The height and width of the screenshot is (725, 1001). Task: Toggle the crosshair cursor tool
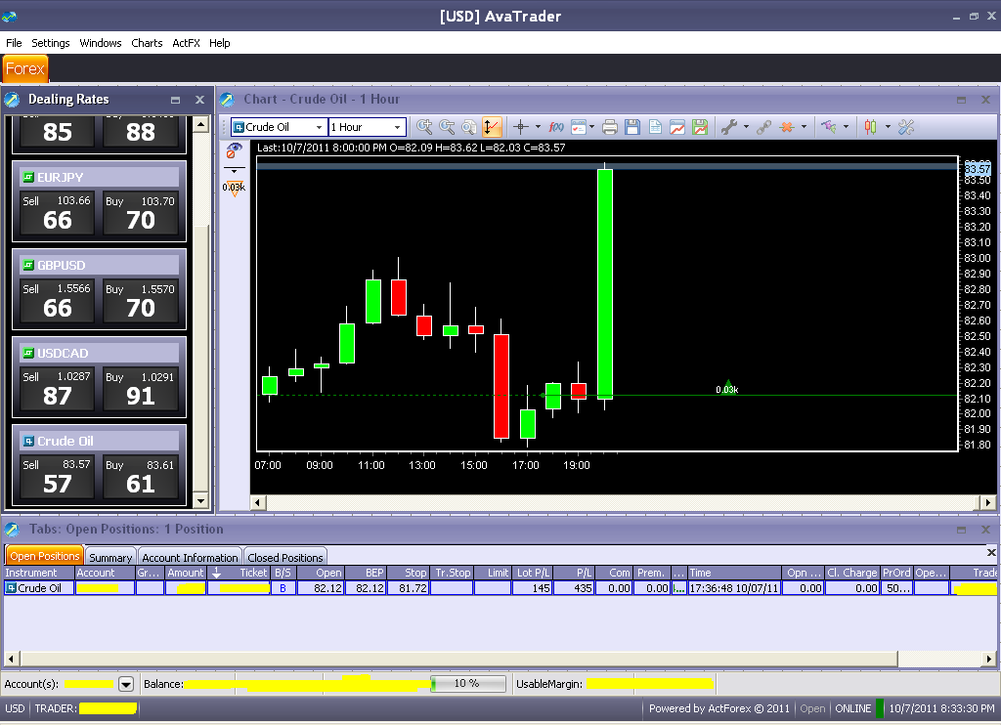tap(521, 127)
